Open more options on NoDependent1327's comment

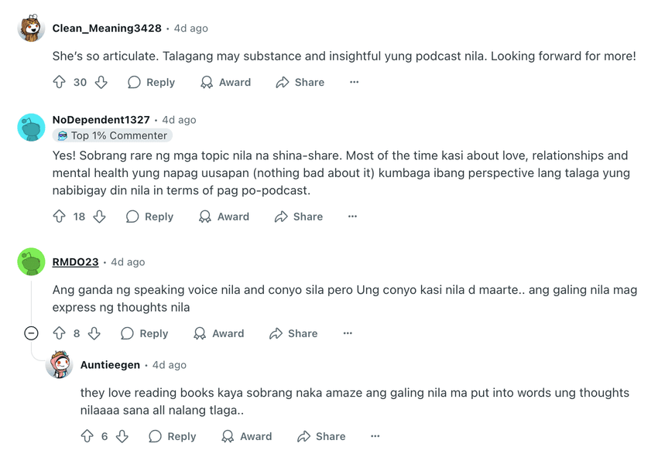pos(353,217)
